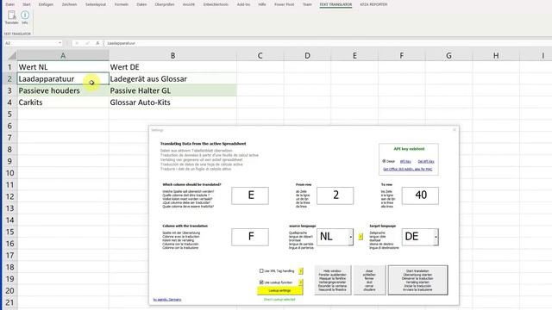This screenshot has height=310, width=552.
Task: Select the DeepL radio button
Action: pos(384,161)
